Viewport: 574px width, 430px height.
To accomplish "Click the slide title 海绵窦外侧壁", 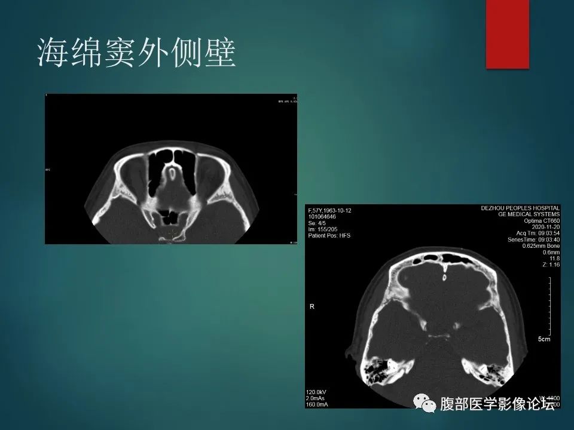I will pyautogui.click(x=136, y=53).
